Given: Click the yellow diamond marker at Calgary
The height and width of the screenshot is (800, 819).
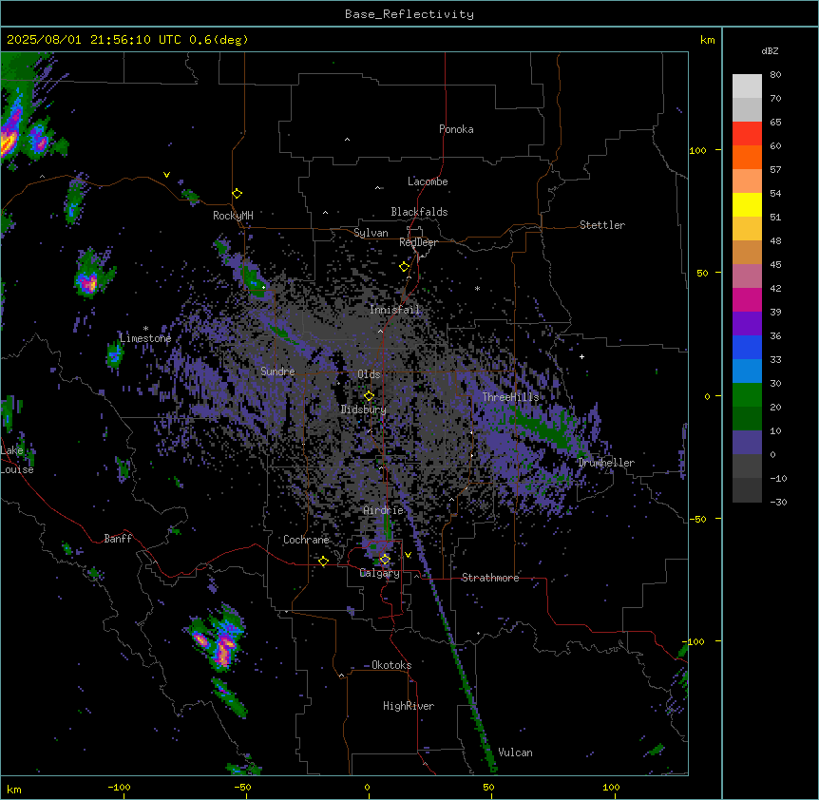Looking at the screenshot, I should pyautogui.click(x=385, y=560).
